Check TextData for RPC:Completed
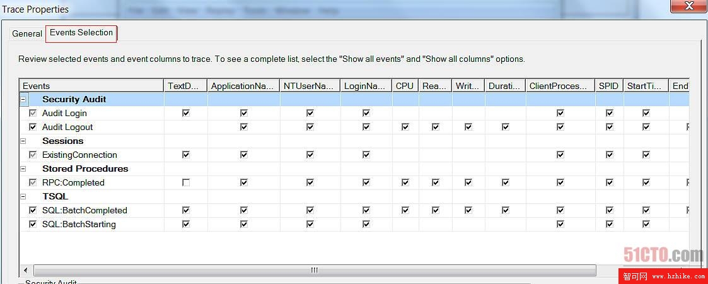Screen dimensions: 708x284 pyautogui.click(x=186, y=182)
